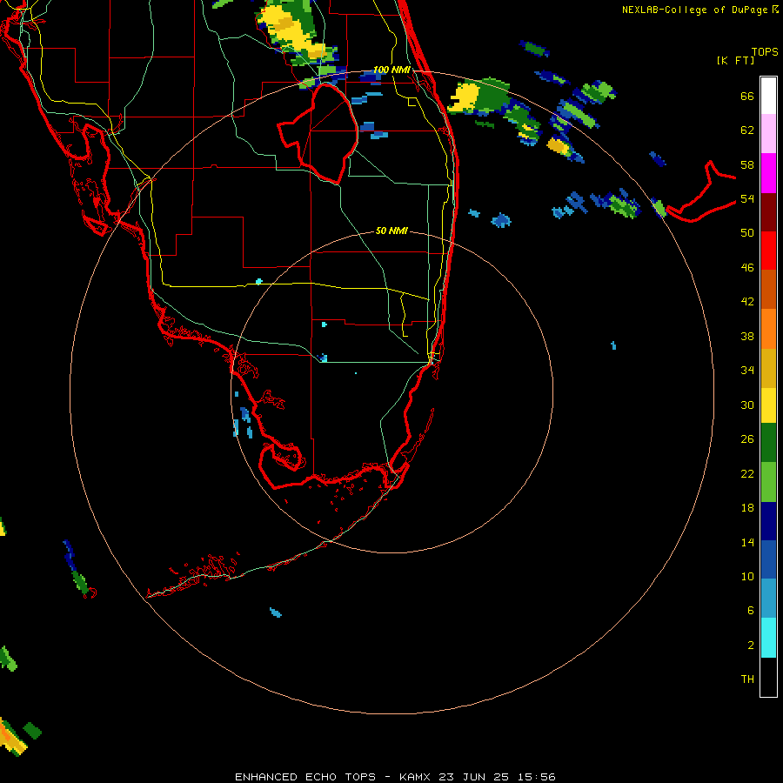
Task: Select the 6 legend value
Action: click(x=751, y=611)
